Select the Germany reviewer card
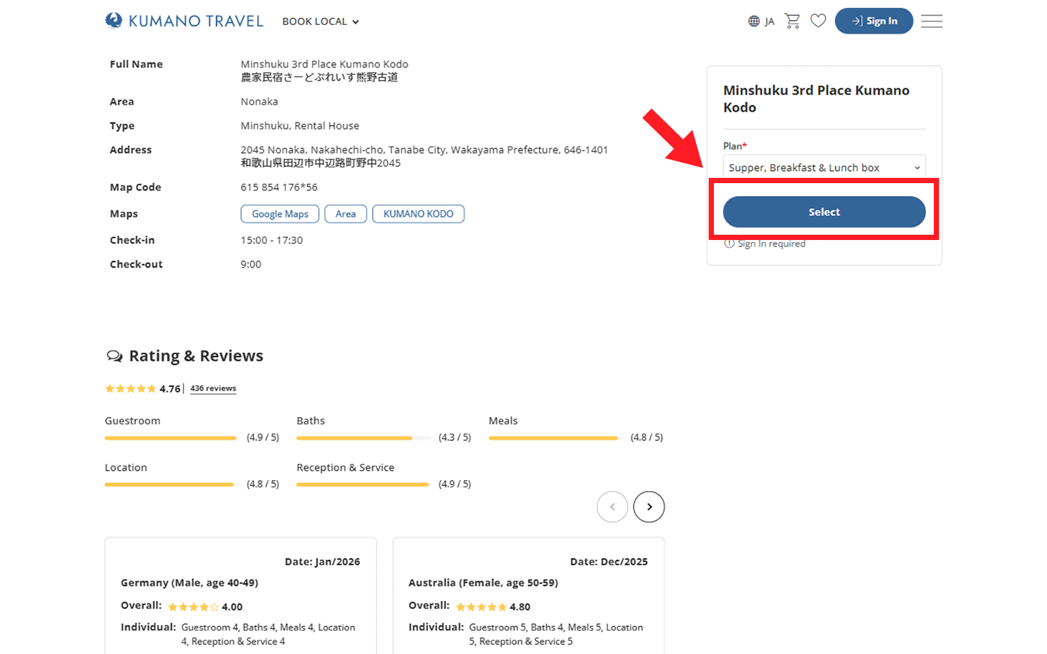 (x=240, y=595)
